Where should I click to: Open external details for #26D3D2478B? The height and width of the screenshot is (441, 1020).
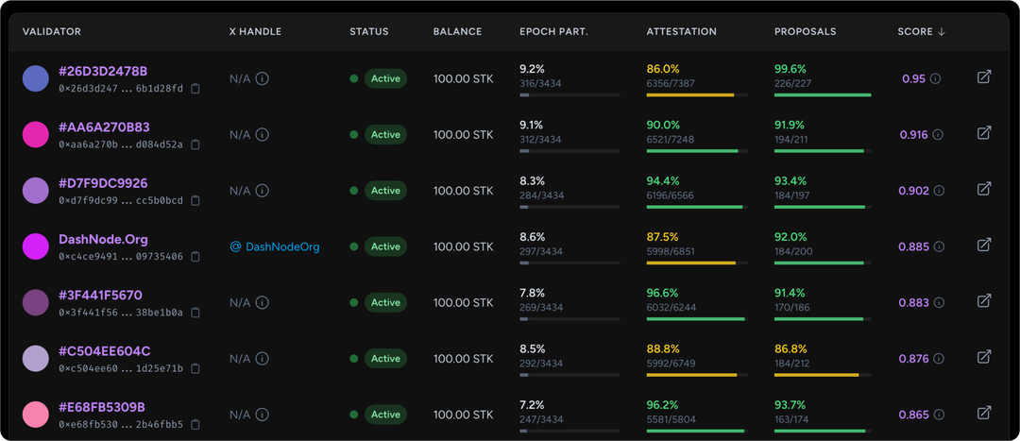(x=983, y=77)
